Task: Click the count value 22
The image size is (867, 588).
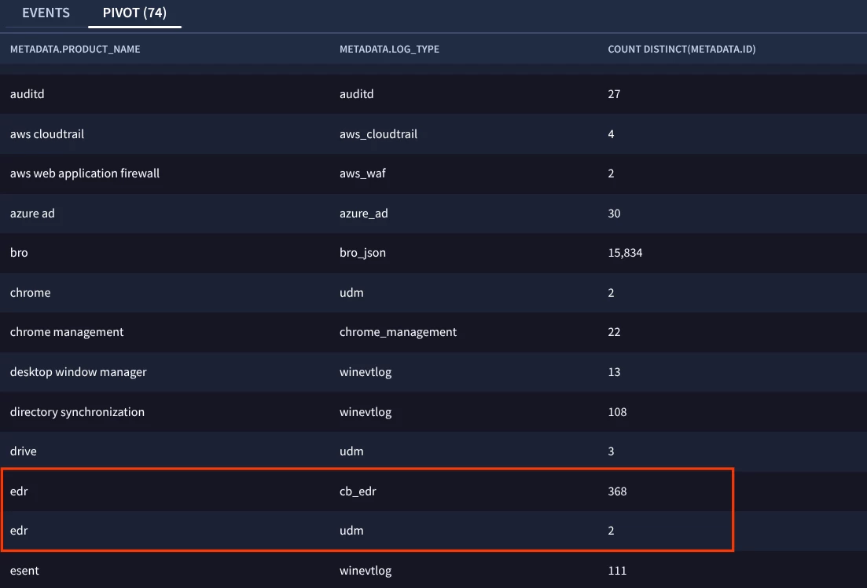Action: point(614,332)
